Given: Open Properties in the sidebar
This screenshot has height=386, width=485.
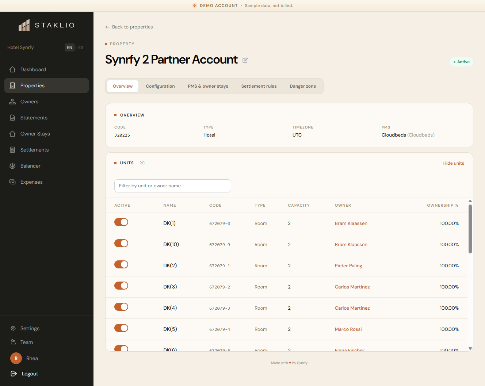Looking at the screenshot, I should coord(46,85).
